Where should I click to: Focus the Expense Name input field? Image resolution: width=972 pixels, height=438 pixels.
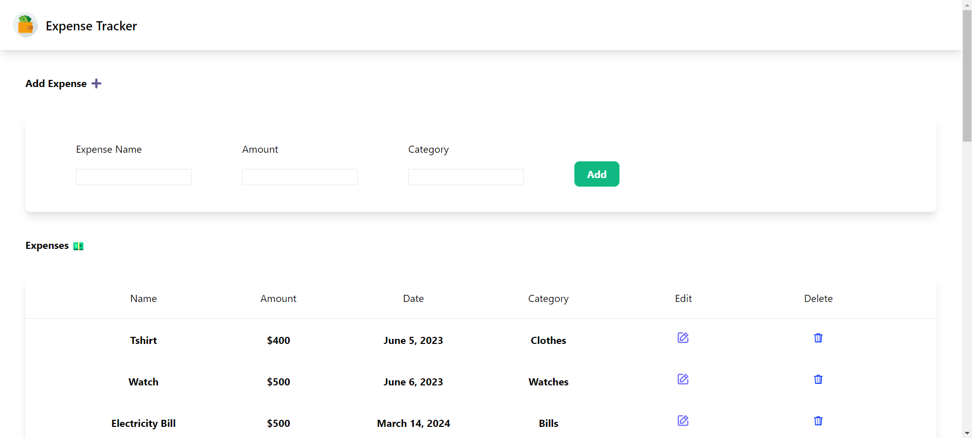(x=134, y=177)
